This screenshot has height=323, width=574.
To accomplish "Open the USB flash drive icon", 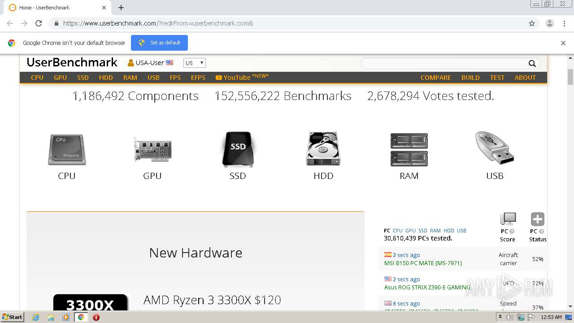I will [495, 148].
